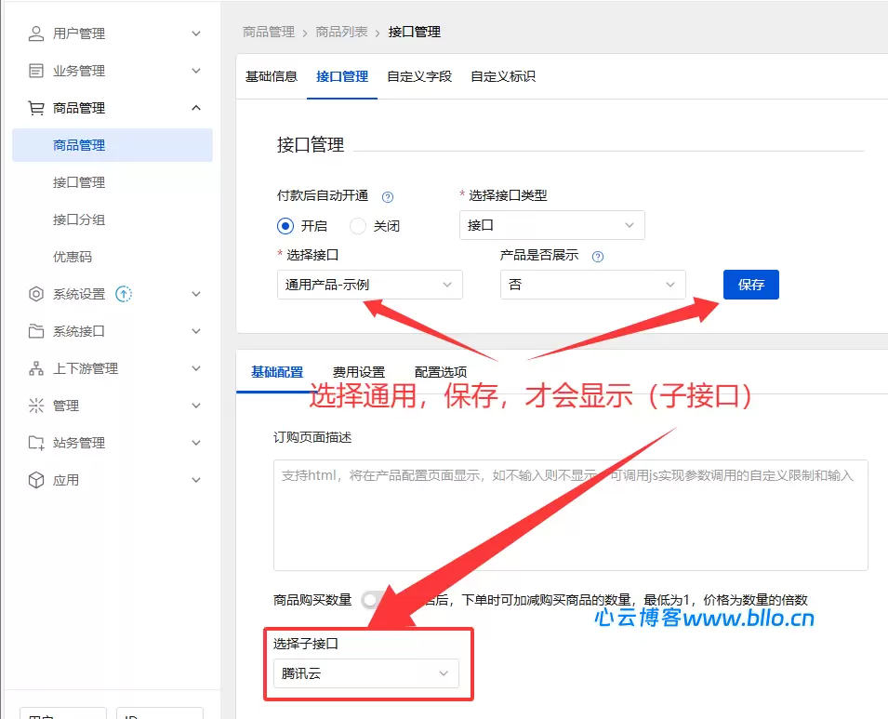Viewport: 888px width, 719px height.
Task: Open the 通用产品-示例 interface dropdown
Action: pos(369,285)
